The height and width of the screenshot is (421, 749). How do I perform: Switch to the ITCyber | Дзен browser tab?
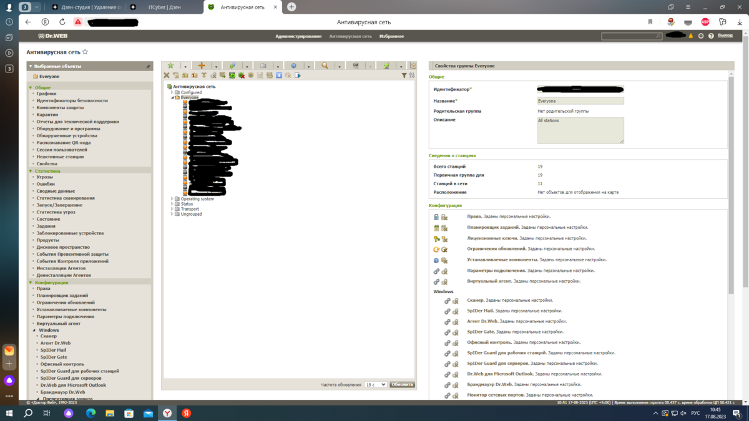[x=164, y=7]
